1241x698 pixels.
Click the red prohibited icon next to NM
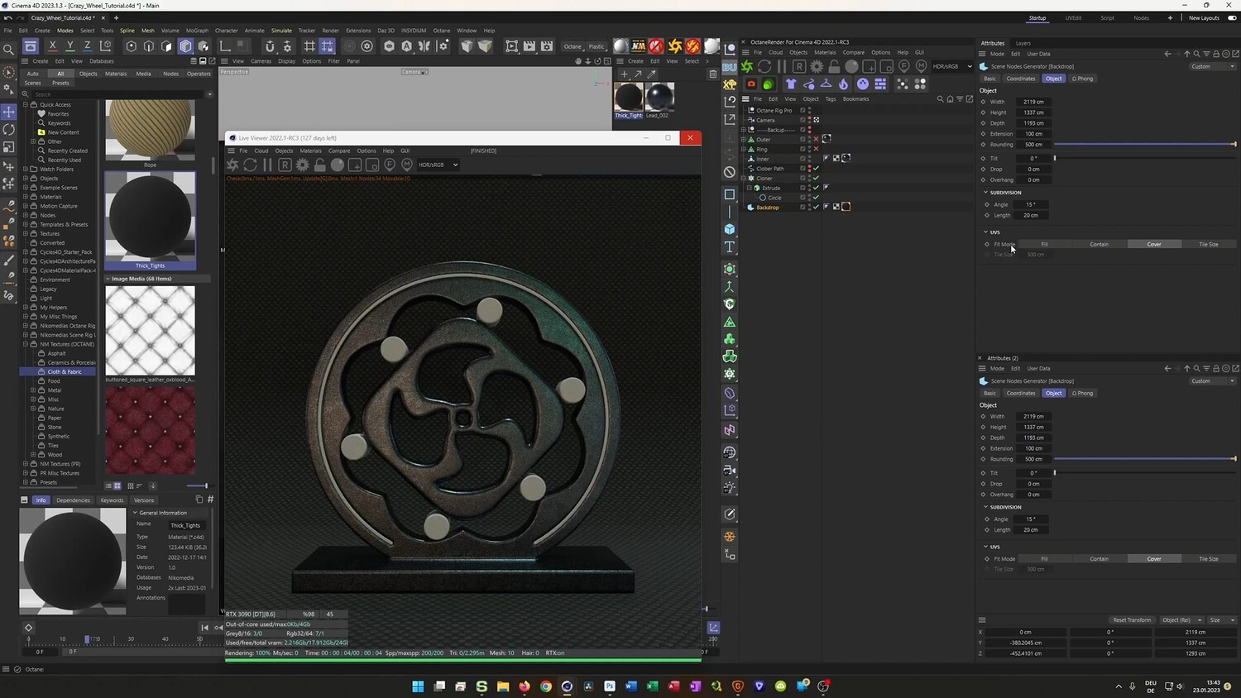[x=656, y=46]
